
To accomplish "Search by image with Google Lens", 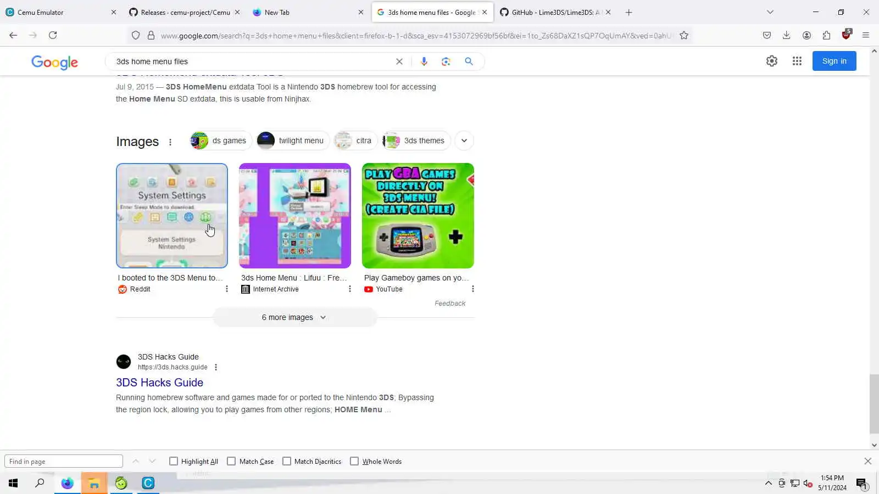I will pos(446,61).
